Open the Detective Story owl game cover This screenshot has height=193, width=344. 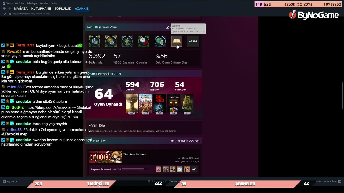(x=187, y=103)
